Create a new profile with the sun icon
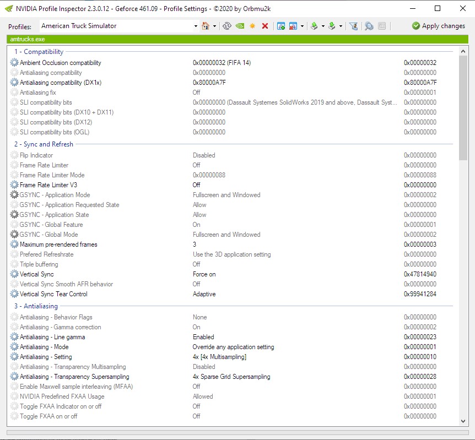 252,26
